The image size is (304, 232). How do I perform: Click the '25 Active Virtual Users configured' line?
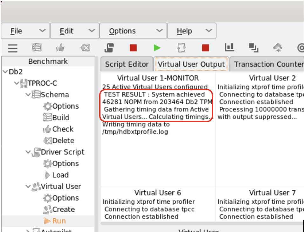[155, 87]
